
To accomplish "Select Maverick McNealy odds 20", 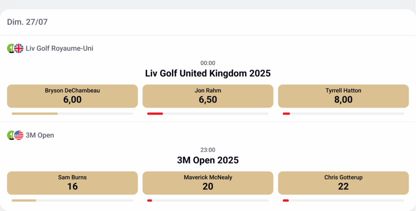I will coord(208,183).
